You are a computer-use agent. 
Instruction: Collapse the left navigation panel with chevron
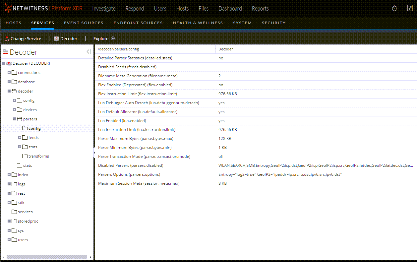(88, 51)
